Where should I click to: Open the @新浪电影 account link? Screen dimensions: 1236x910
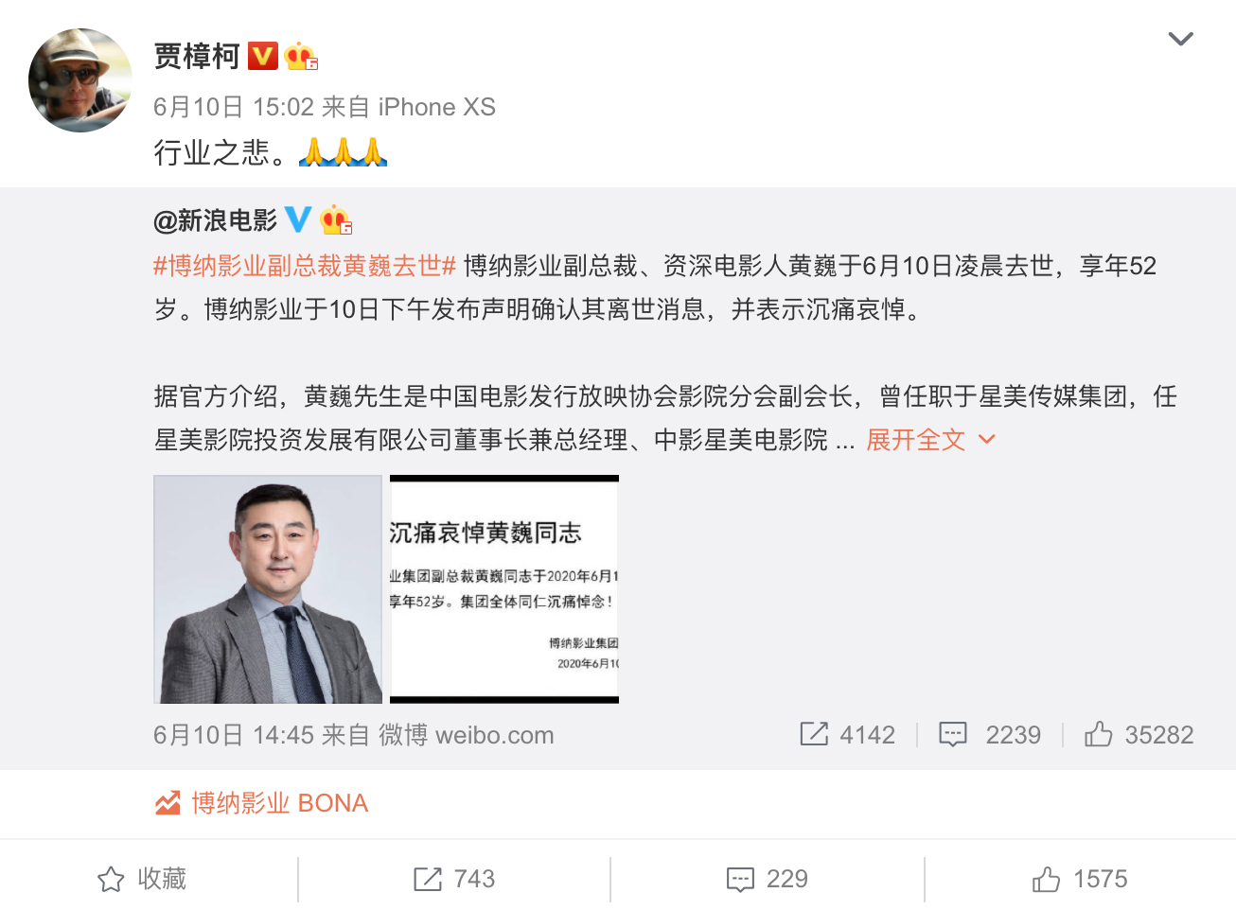click(x=215, y=220)
